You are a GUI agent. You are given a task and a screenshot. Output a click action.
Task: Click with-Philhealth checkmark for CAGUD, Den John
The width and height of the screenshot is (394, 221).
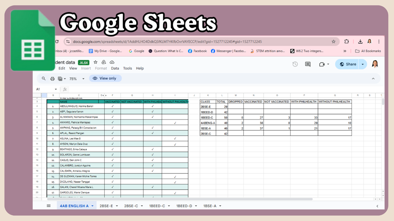[x=152, y=160]
